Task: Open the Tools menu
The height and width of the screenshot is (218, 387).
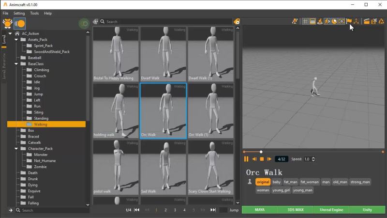Action: point(34,13)
